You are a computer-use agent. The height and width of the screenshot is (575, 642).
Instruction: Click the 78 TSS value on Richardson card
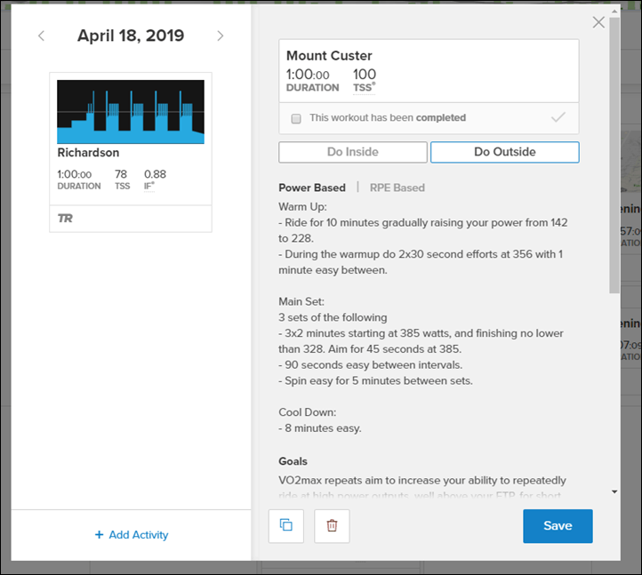tap(121, 174)
